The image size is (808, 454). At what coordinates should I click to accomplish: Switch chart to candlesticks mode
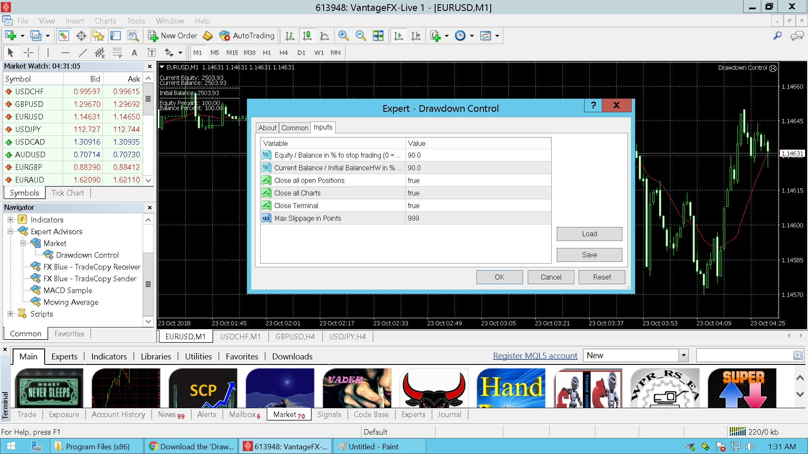point(307,36)
